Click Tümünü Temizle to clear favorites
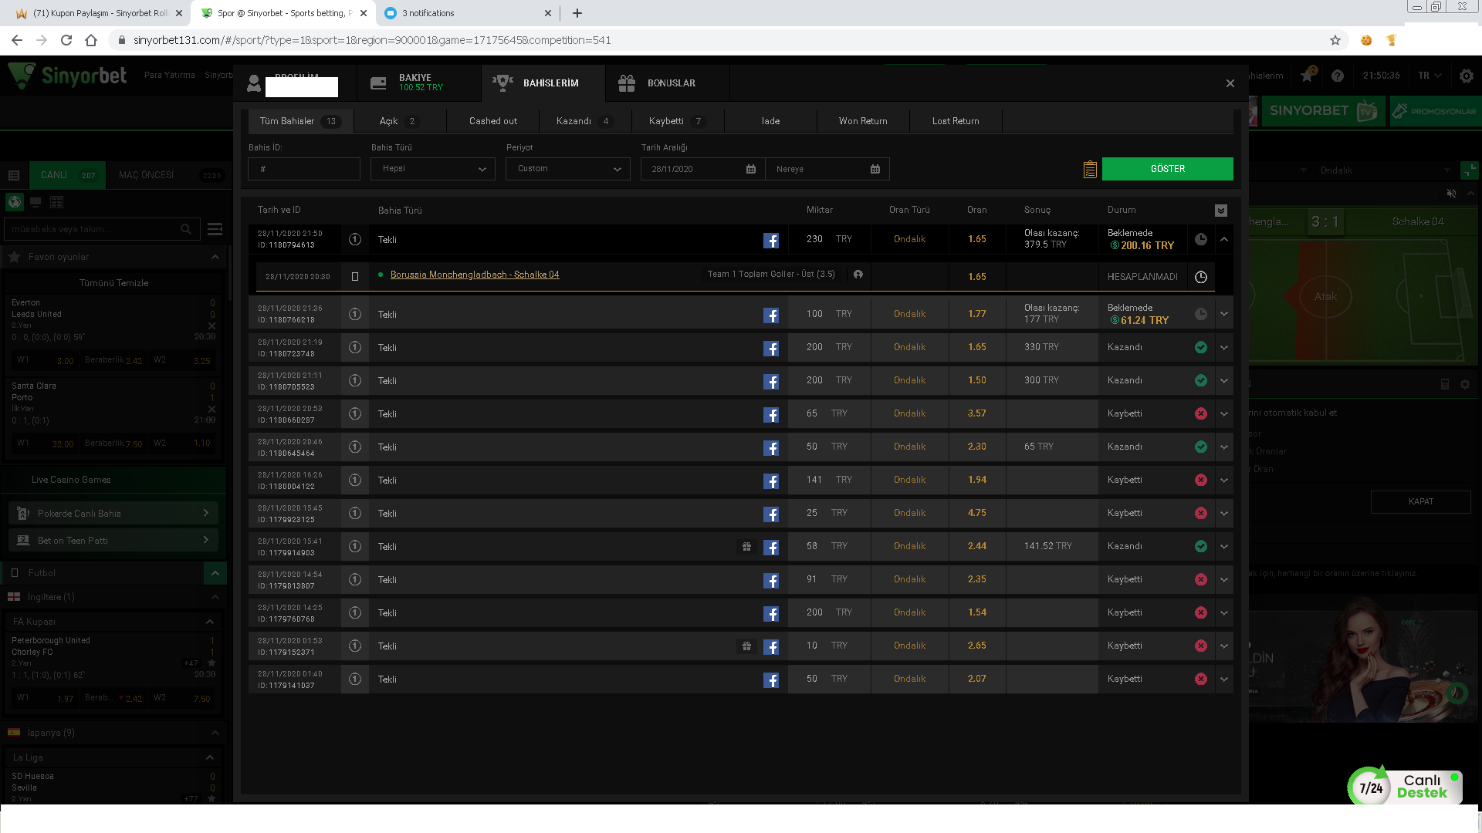Viewport: 1482px width, 833px height. click(113, 283)
